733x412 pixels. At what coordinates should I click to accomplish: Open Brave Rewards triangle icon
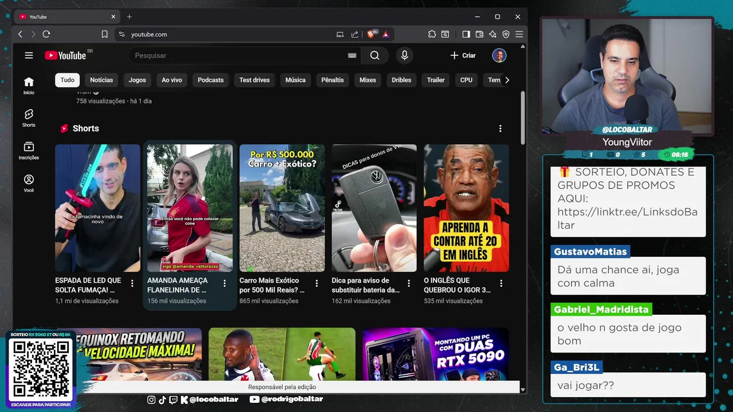(385, 34)
